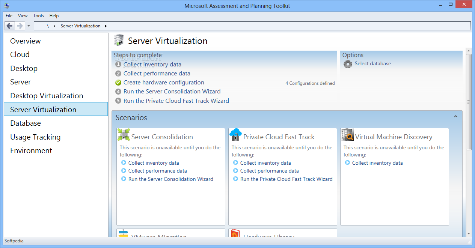Select Desktop in the sidebar
Viewport: 475px width, 248px height.
tap(56, 68)
